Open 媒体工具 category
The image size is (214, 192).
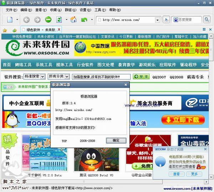65,65
